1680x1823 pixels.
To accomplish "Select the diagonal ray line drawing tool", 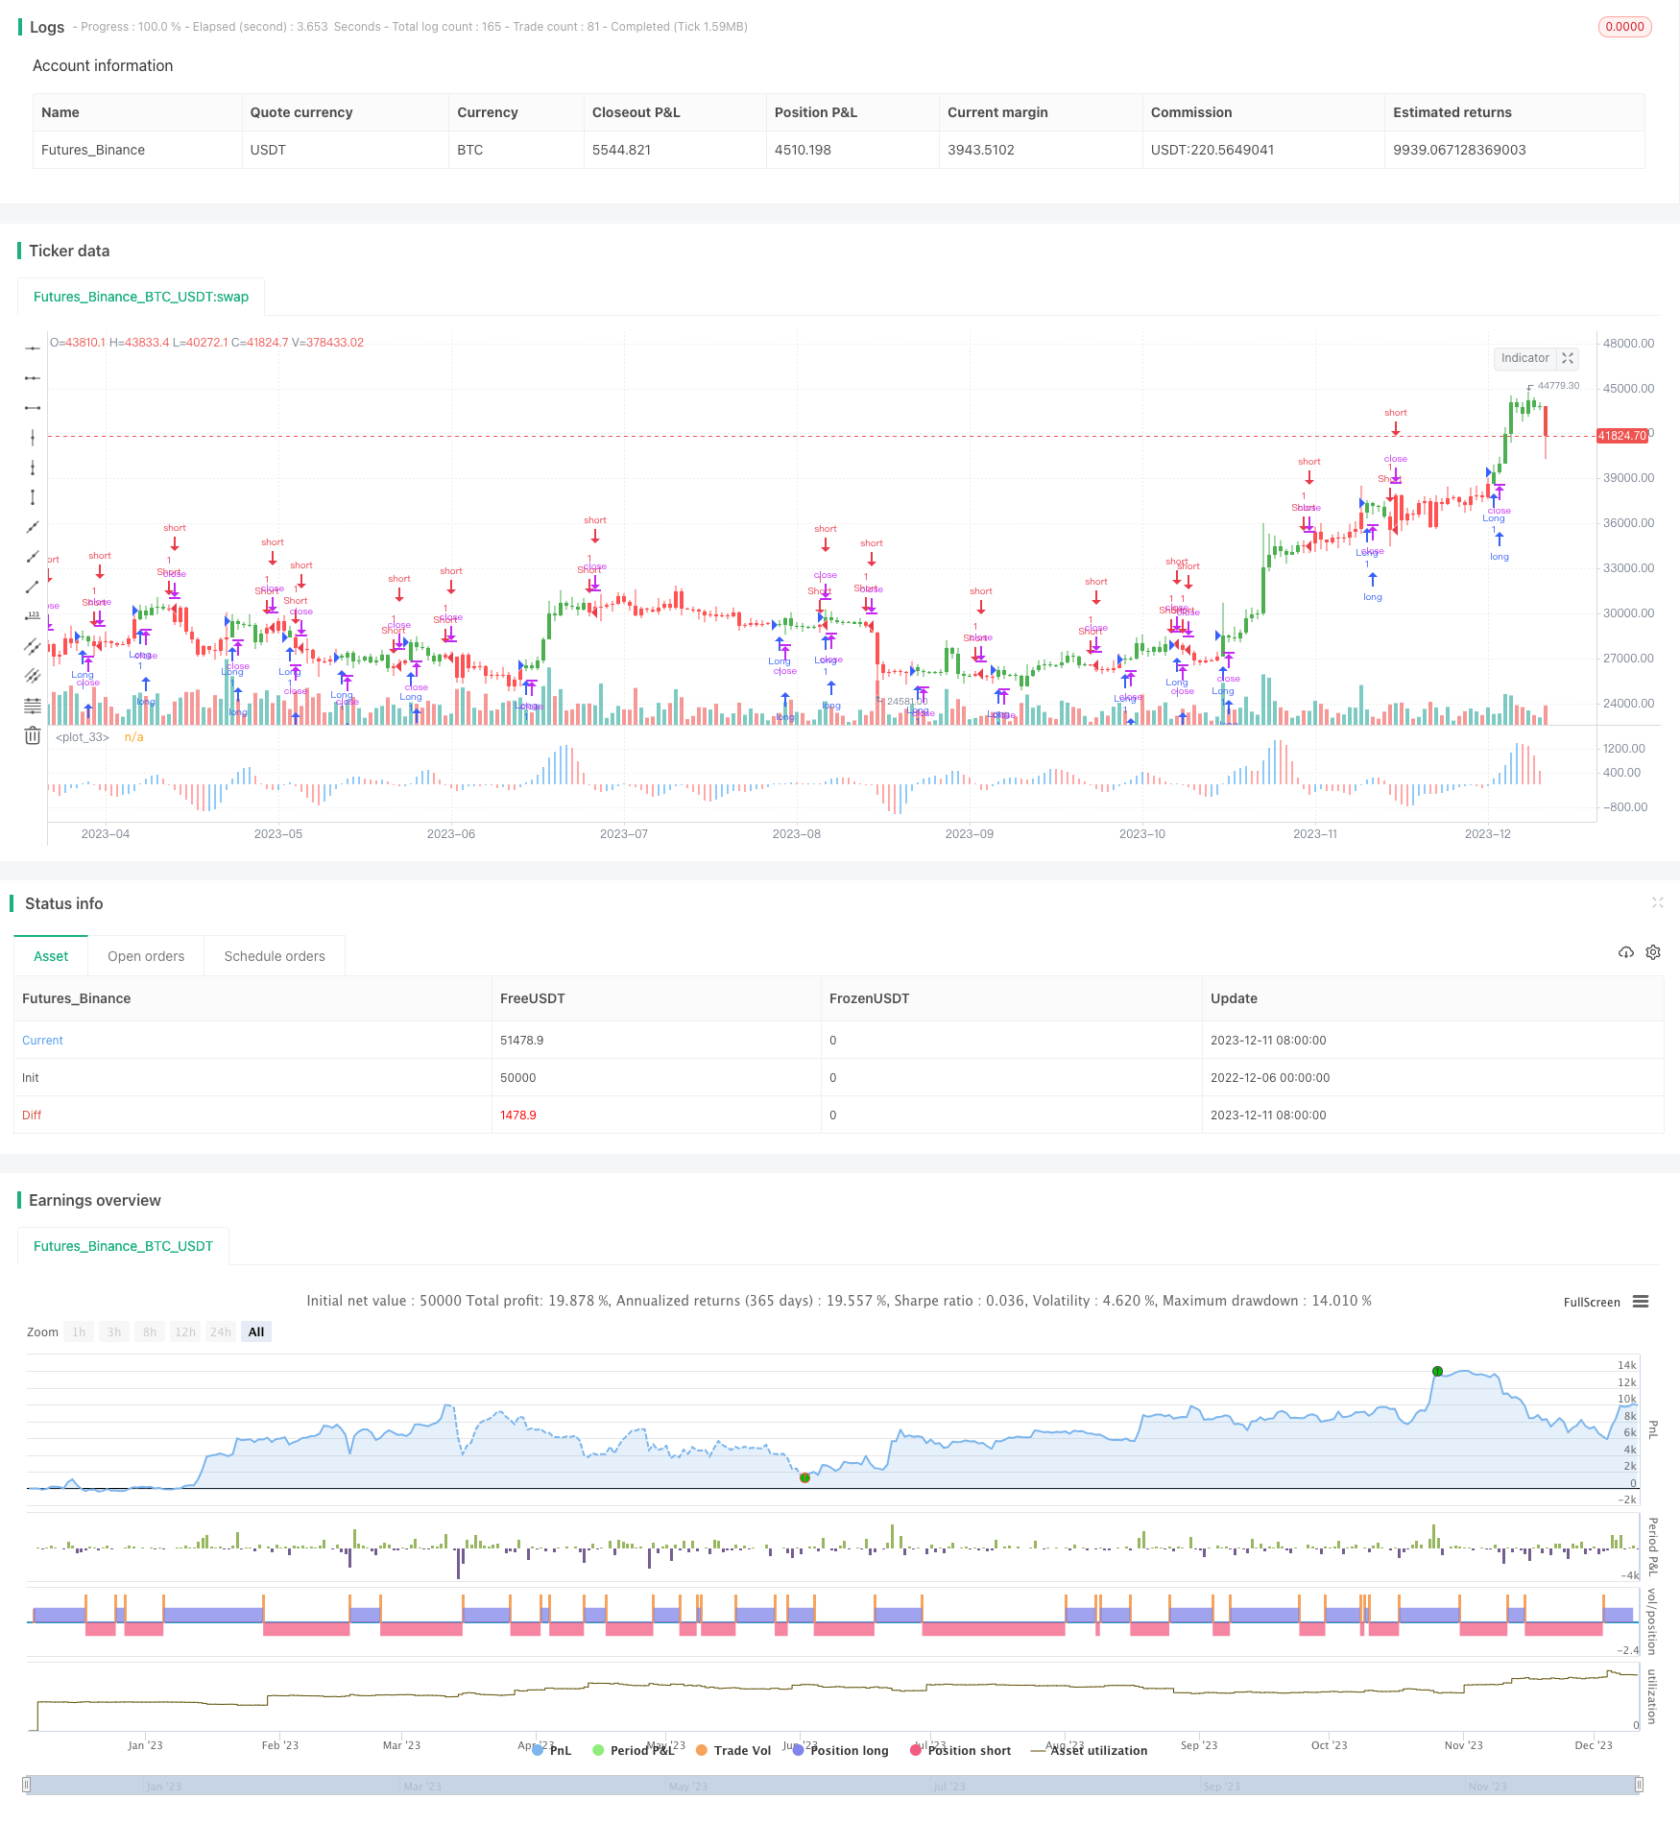I will (x=33, y=557).
